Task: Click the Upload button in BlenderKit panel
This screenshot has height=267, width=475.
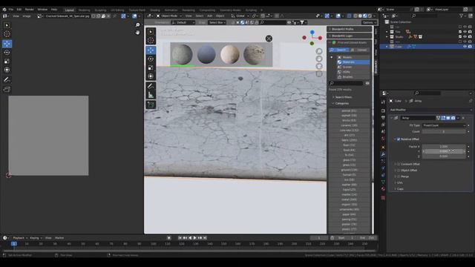Action: (x=359, y=50)
